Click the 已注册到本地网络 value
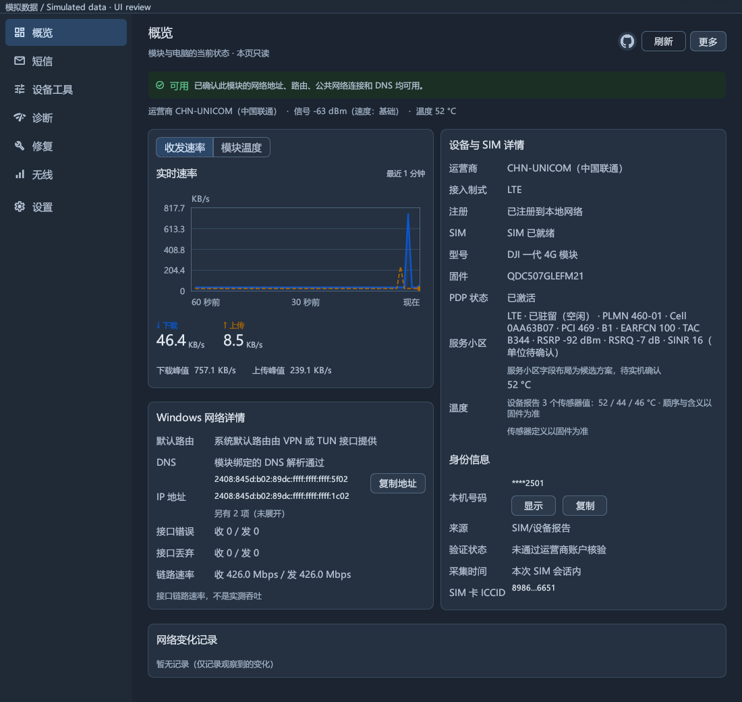The height and width of the screenshot is (702, 742). 544,211
